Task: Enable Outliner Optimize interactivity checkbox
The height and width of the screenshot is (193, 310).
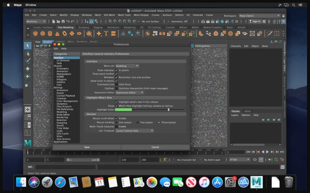Action: click(117, 88)
